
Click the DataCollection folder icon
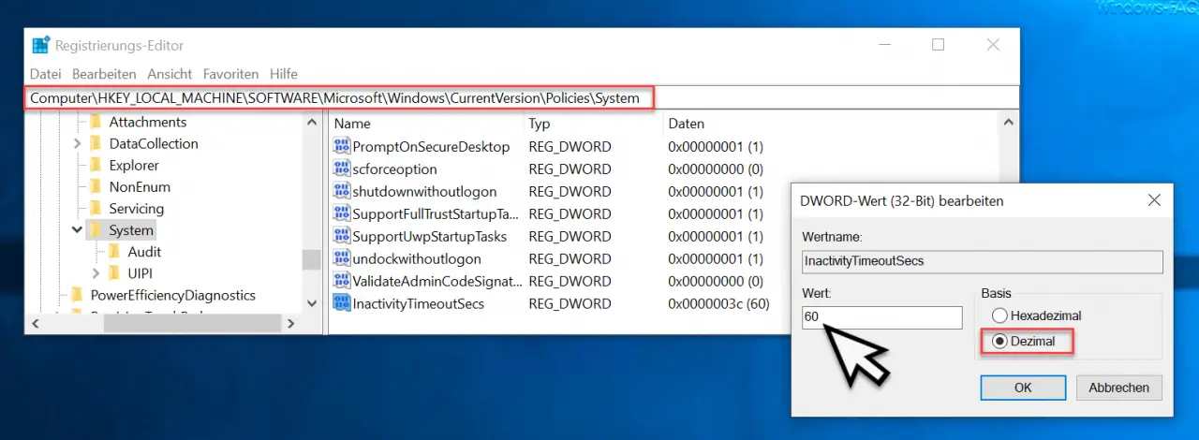pyautogui.click(x=95, y=143)
